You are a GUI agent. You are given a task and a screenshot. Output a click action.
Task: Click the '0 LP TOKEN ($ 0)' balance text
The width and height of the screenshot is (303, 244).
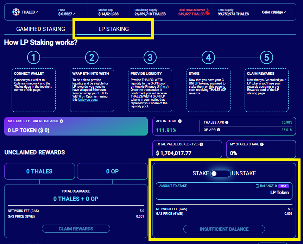29,130
